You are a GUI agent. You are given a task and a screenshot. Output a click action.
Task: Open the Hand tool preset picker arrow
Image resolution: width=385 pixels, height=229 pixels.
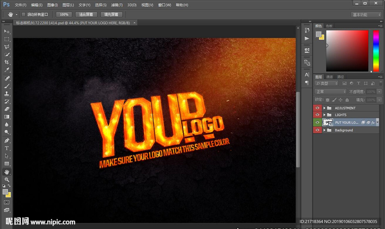[17, 15]
